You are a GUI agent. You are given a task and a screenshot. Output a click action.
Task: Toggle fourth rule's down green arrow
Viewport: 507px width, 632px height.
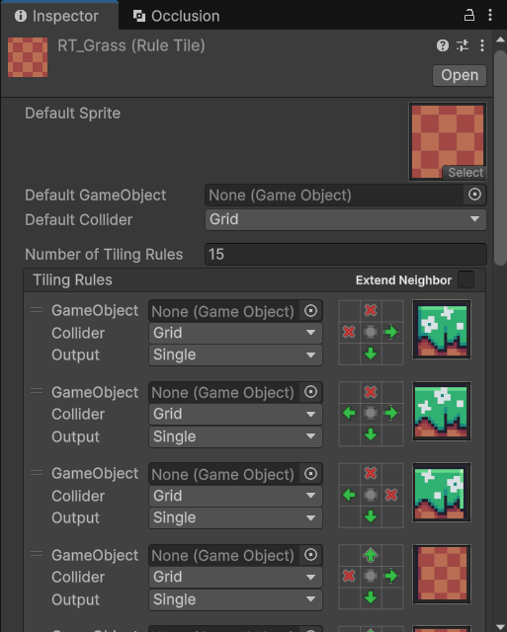tap(371, 597)
